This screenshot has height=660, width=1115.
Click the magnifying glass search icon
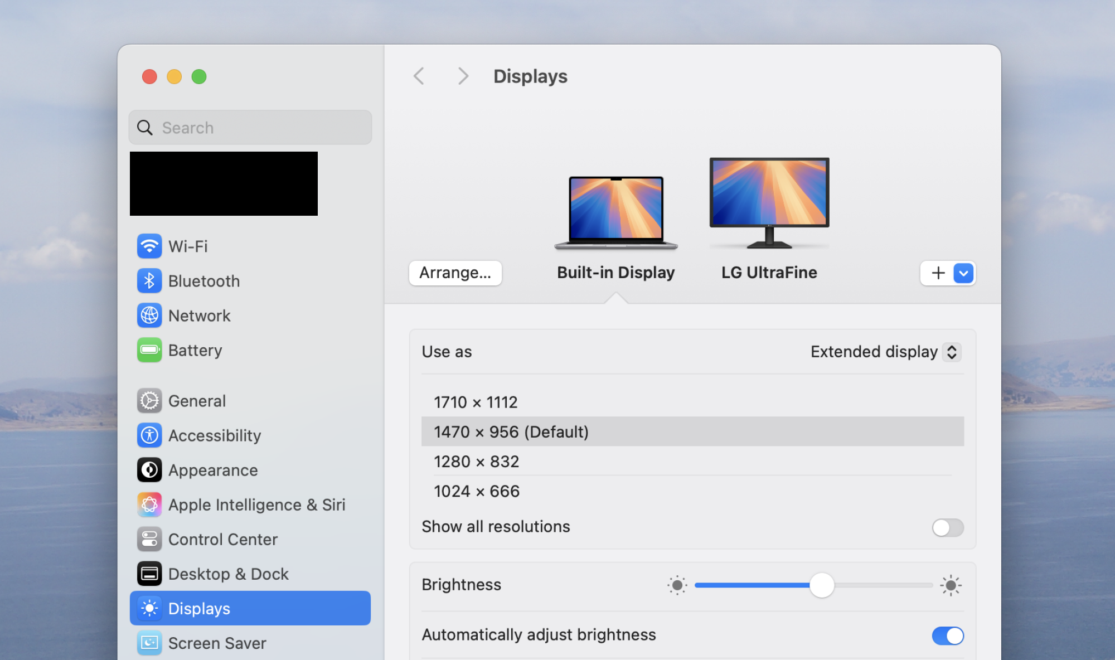[x=145, y=128]
